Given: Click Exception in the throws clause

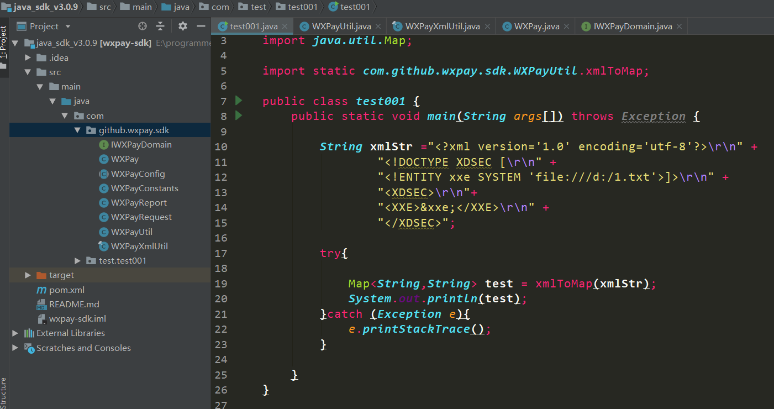Looking at the screenshot, I should (x=654, y=116).
